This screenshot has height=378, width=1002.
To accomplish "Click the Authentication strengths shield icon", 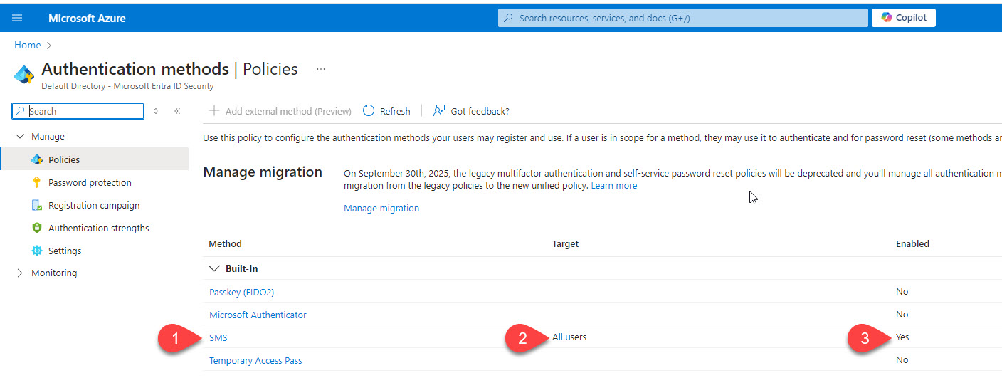I will (37, 228).
